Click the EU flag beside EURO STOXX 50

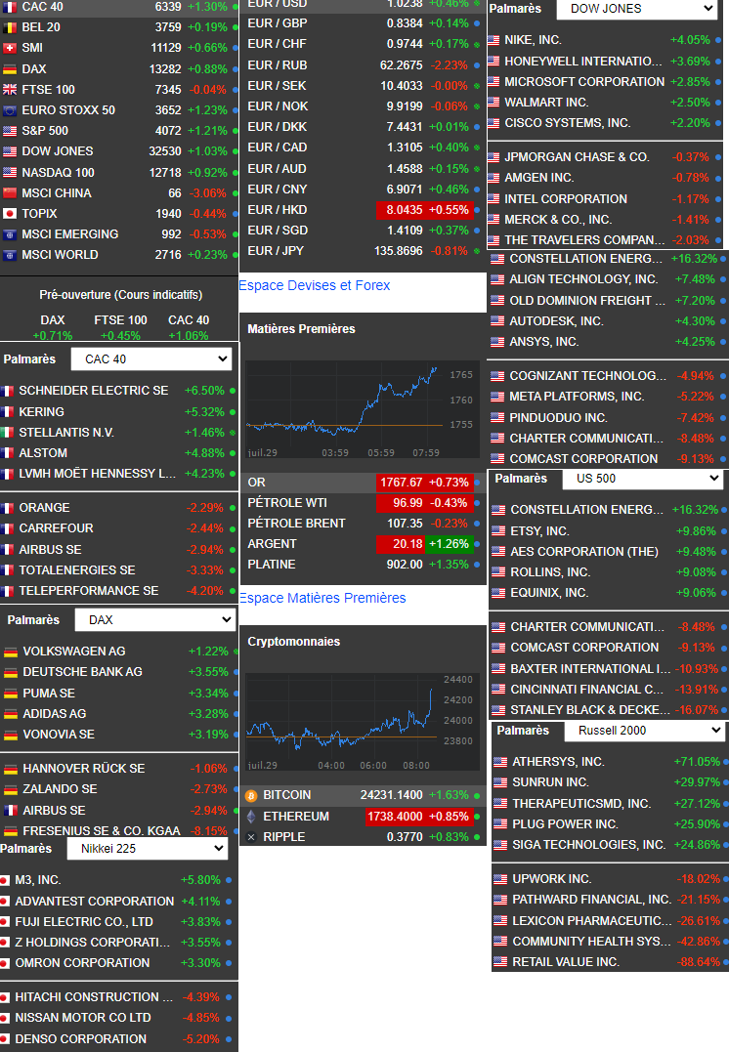coord(10,110)
